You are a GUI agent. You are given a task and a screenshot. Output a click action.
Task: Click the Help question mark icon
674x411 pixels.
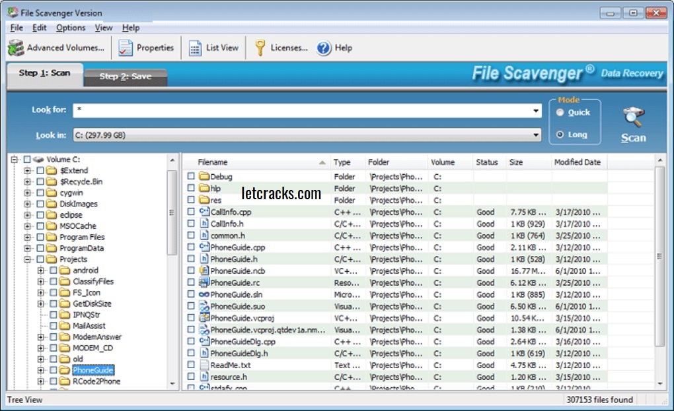coord(324,47)
